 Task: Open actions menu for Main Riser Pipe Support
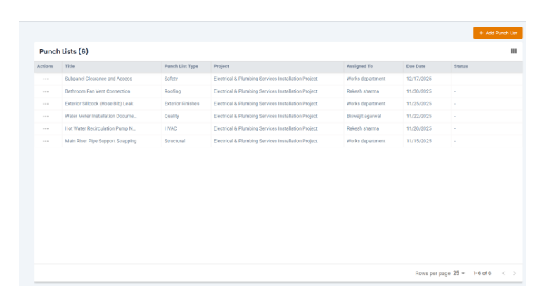click(x=46, y=141)
